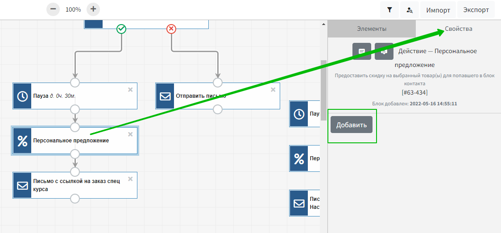Switch to the Свойства tab
Screen dimensions: 501x233
pos(458,29)
